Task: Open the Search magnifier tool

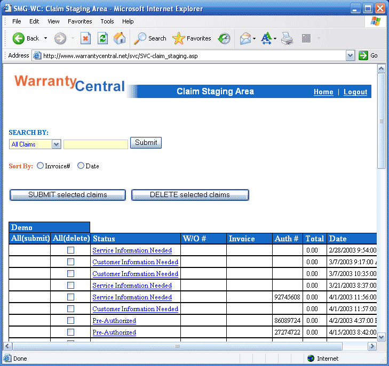Action: coord(140,39)
